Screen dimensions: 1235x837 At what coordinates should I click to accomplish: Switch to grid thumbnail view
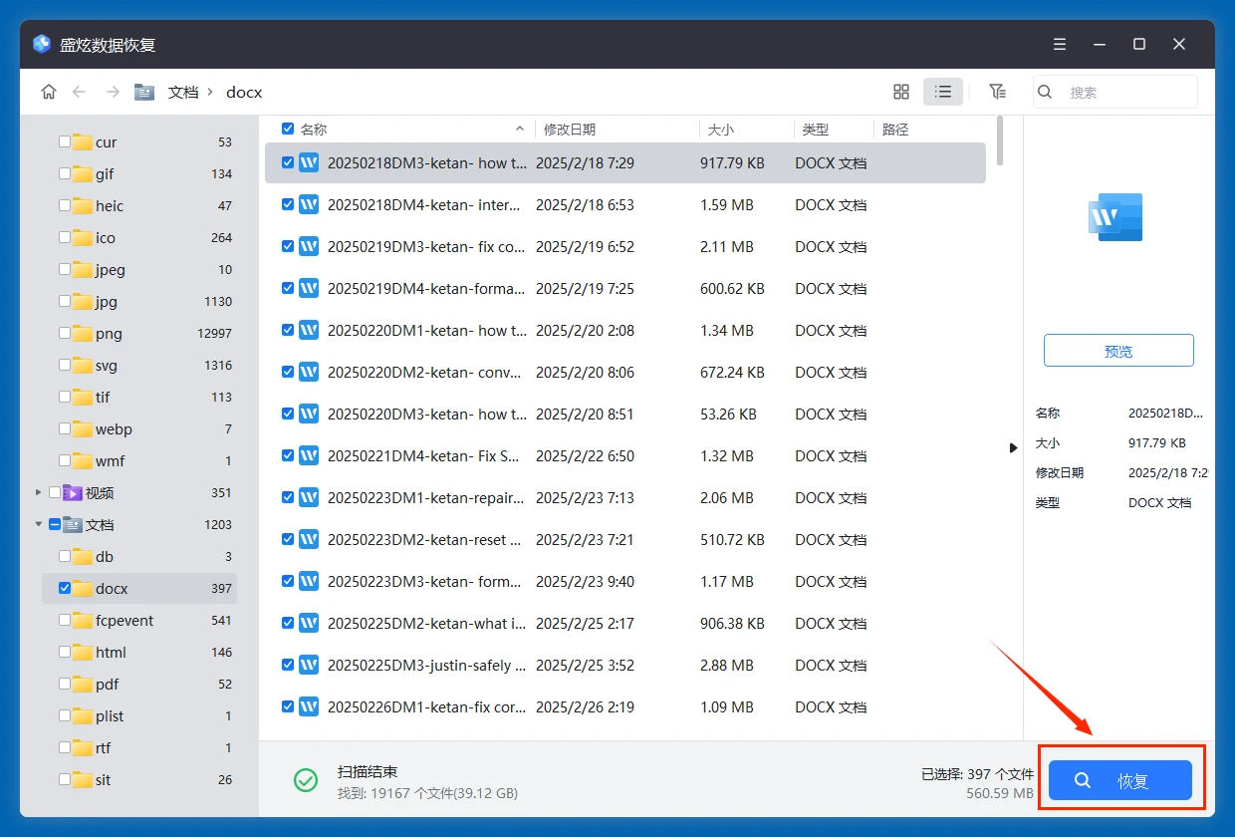(x=901, y=92)
